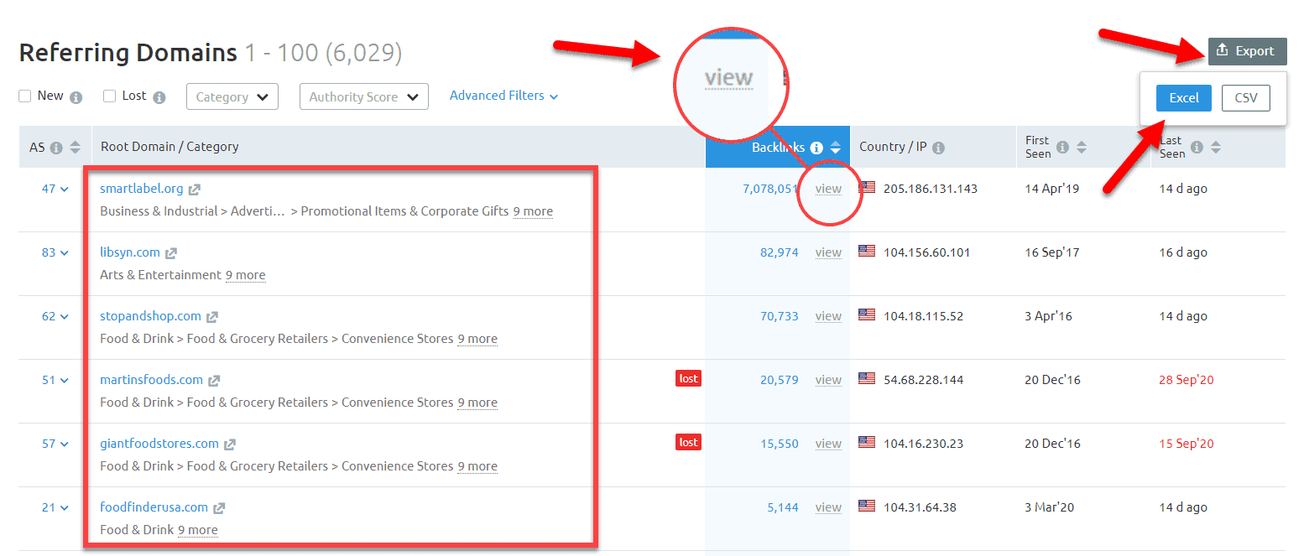Image resolution: width=1304 pixels, height=556 pixels.
Task: Enable the New referring domains checkbox
Action: [x=25, y=96]
